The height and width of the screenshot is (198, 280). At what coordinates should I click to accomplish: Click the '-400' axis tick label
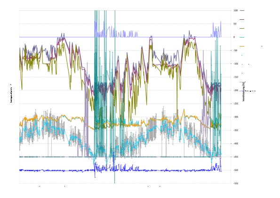[236, 143]
